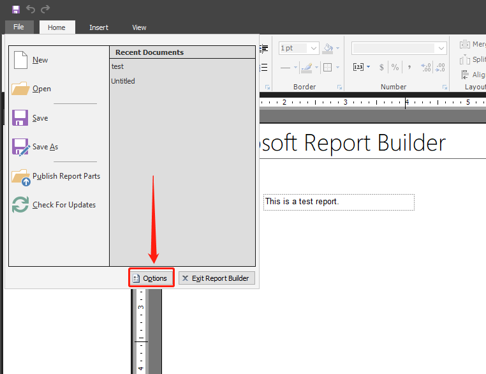
Task: Select Save As in the File menu
Action: click(45, 147)
